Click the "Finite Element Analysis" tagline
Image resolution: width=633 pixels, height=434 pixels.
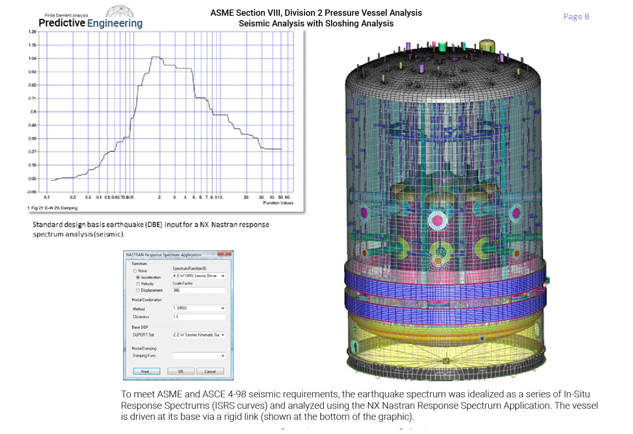click(x=66, y=15)
